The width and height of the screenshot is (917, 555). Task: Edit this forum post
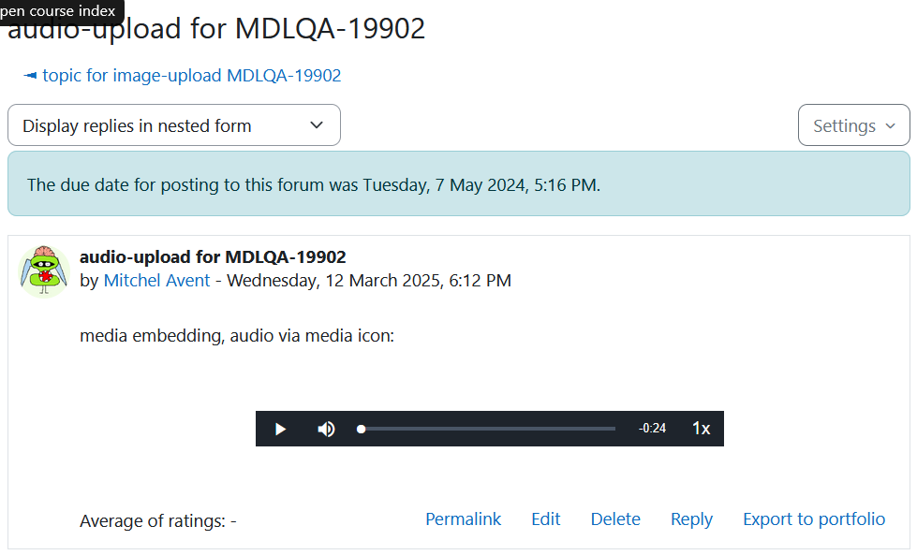[546, 518]
